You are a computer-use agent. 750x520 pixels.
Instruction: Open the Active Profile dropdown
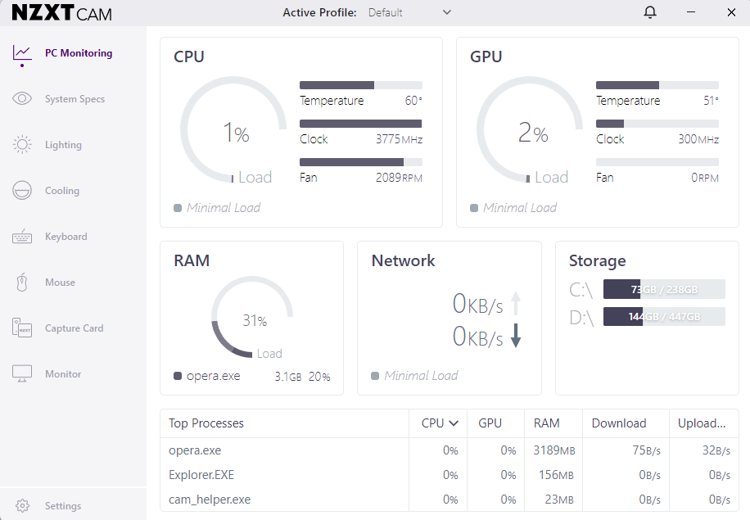[x=409, y=12]
